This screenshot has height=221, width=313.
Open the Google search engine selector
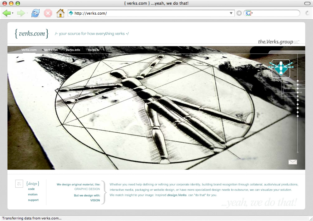click(249, 13)
